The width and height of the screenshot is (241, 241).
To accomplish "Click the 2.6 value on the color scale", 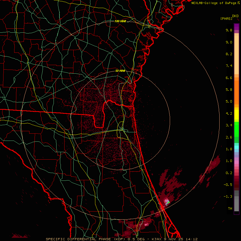I will [229, 137].
